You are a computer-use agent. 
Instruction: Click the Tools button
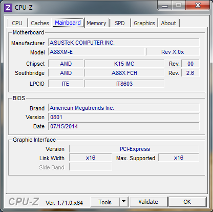105,202
